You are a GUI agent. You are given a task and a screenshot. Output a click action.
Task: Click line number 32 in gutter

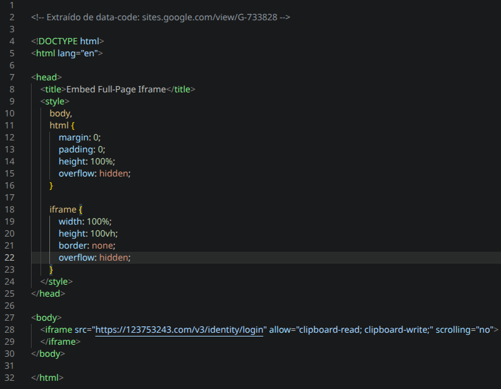pos(9,378)
